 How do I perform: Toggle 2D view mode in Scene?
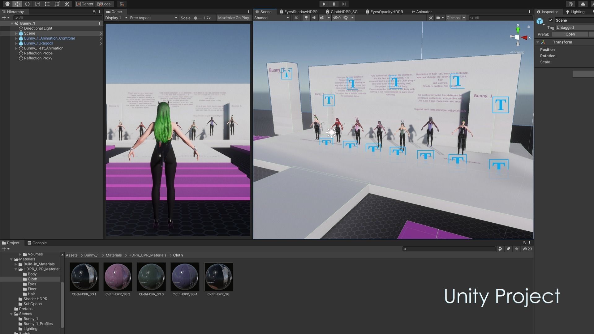coord(296,18)
